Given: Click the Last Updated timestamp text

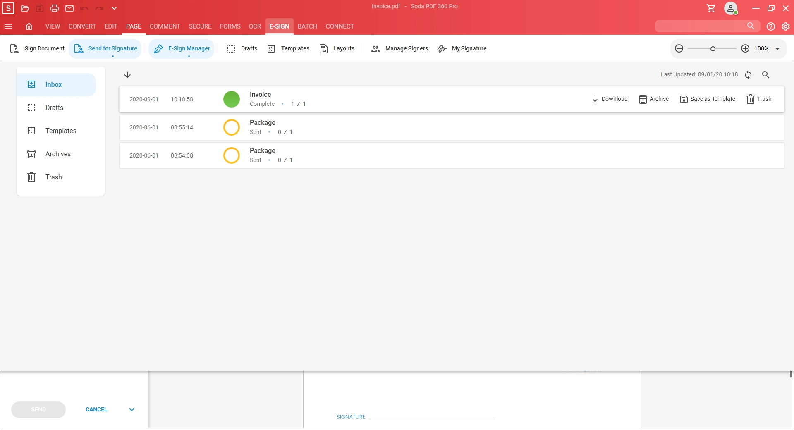Looking at the screenshot, I should pos(699,75).
